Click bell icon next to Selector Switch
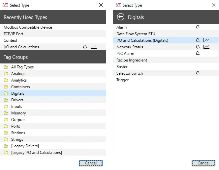The height and width of the screenshot is (170, 219). (x=198, y=73)
